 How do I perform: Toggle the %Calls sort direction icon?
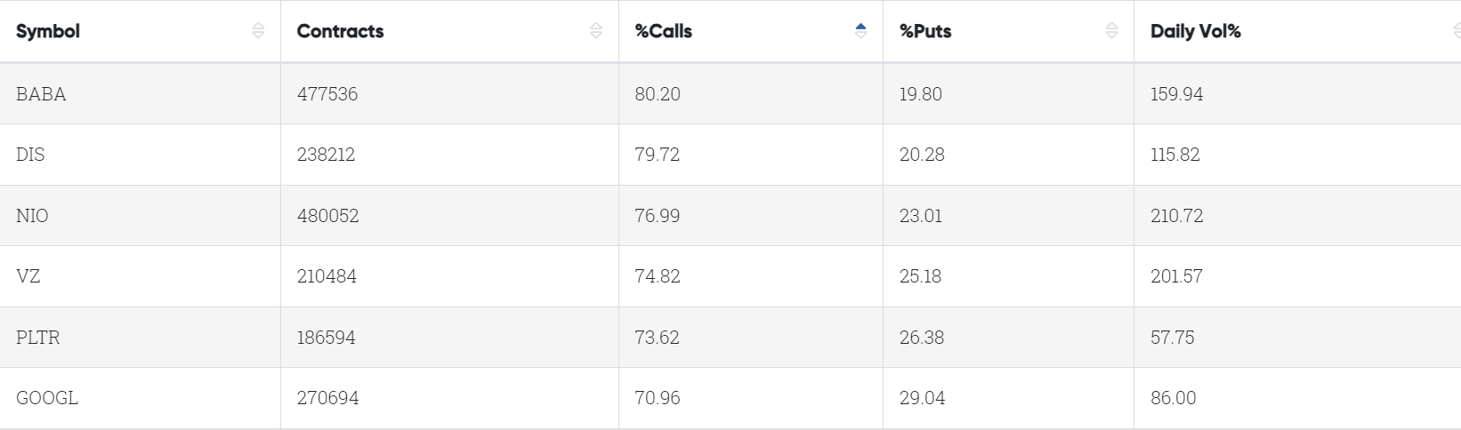(x=860, y=31)
